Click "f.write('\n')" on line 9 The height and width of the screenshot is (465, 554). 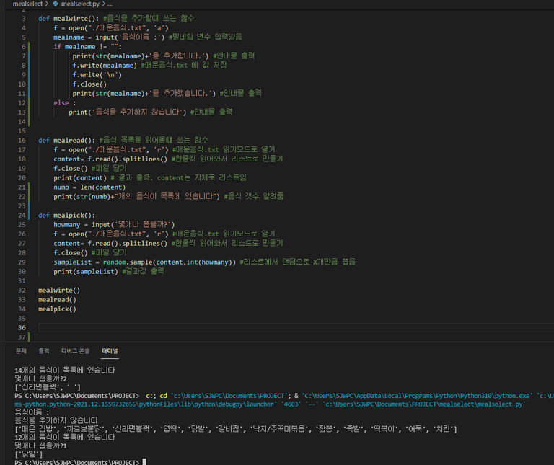click(x=97, y=75)
